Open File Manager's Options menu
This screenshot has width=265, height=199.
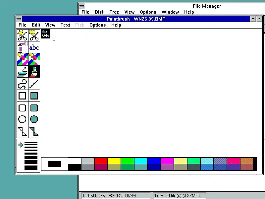click(x=148, y=12)
